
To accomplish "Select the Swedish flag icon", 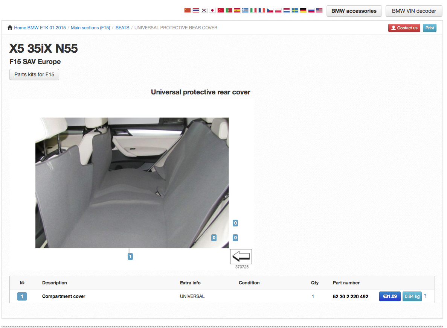I will pyautogui.click(x=295, y=10).
